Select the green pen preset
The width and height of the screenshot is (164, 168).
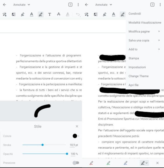tap(108, 163)
